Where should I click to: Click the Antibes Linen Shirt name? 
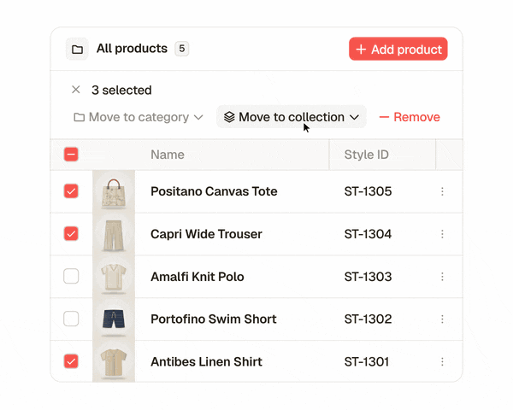pyautogui.click(x=206, y=361)
